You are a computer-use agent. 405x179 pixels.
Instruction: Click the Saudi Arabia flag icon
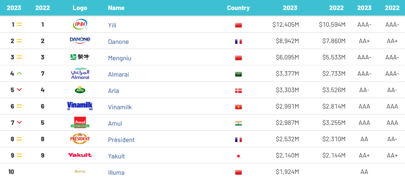[238, 74]
